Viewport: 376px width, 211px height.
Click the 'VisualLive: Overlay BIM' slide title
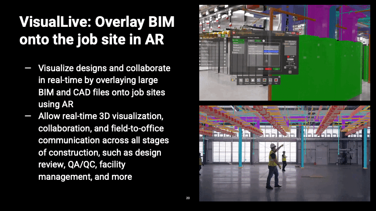97,30
